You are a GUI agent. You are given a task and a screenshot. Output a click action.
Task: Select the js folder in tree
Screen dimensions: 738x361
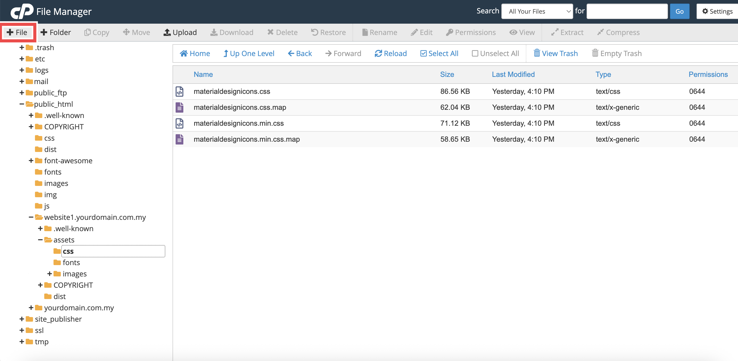pos(47,206)
